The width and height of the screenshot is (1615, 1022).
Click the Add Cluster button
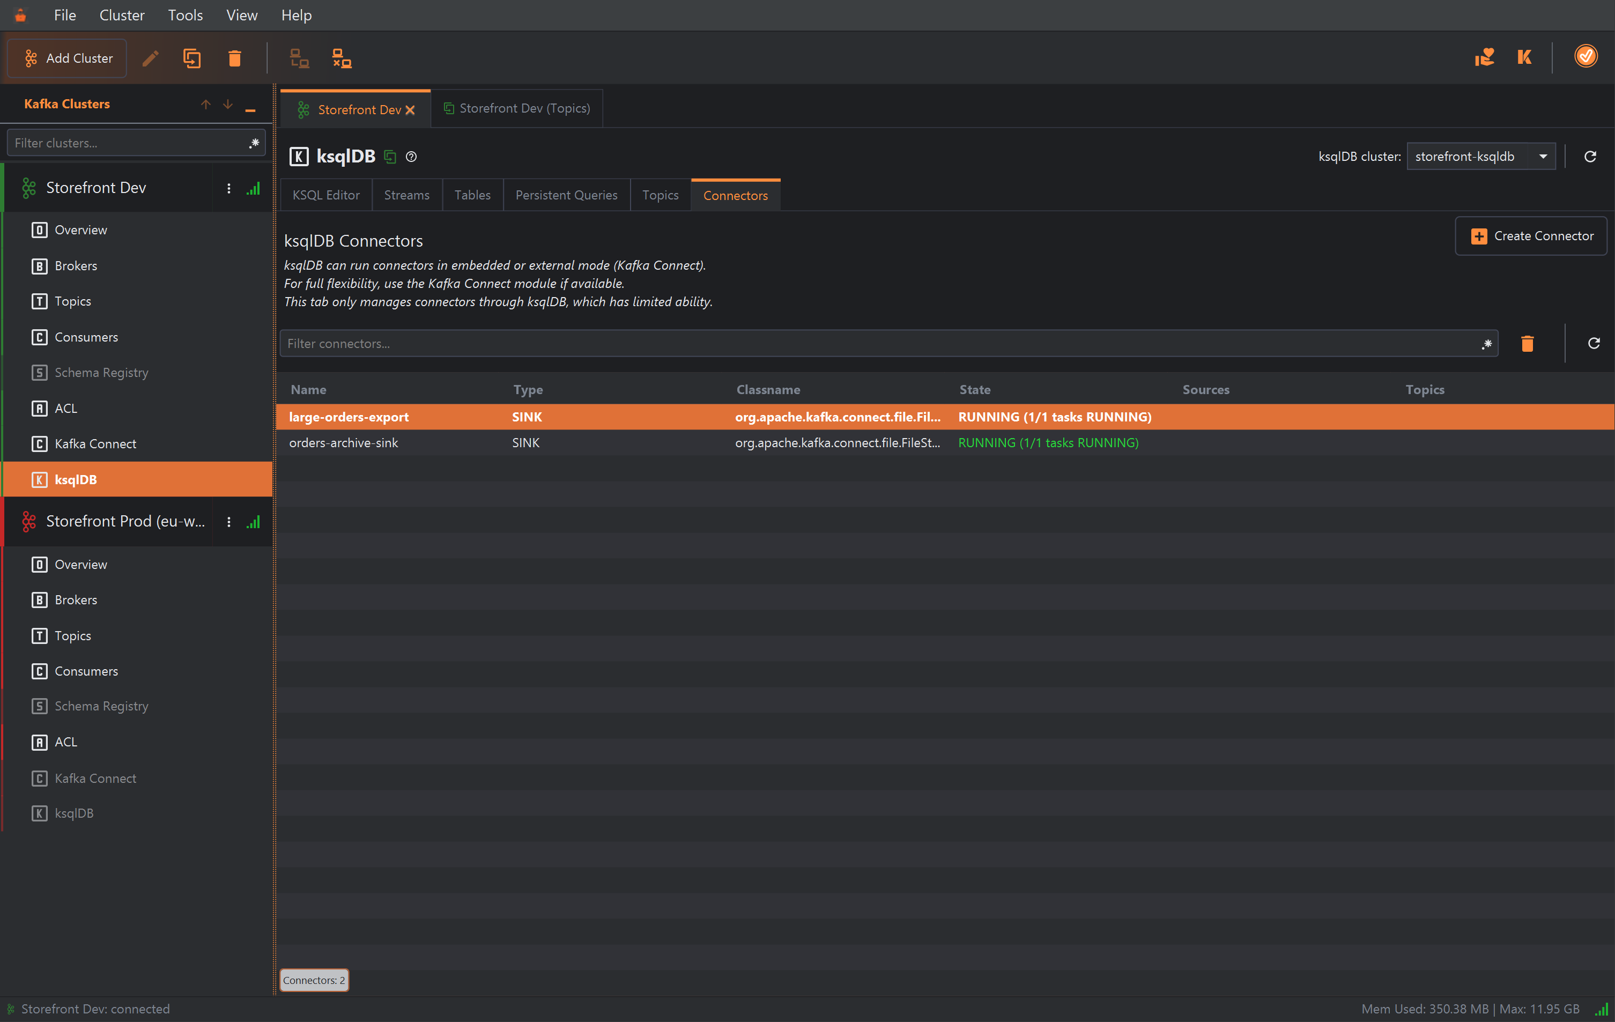coord(67,58)
